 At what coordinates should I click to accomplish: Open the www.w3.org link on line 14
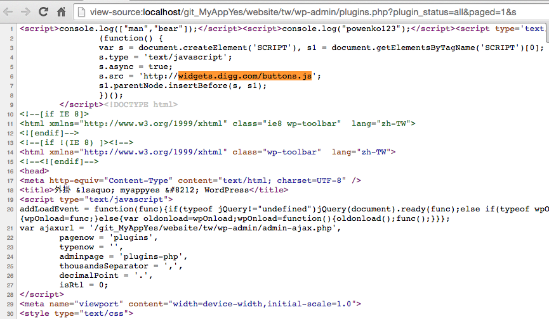(154, 152)
